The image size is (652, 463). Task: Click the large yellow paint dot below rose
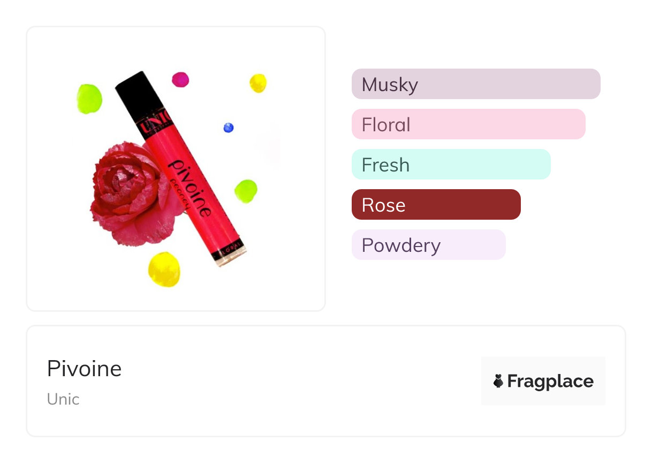164,269
